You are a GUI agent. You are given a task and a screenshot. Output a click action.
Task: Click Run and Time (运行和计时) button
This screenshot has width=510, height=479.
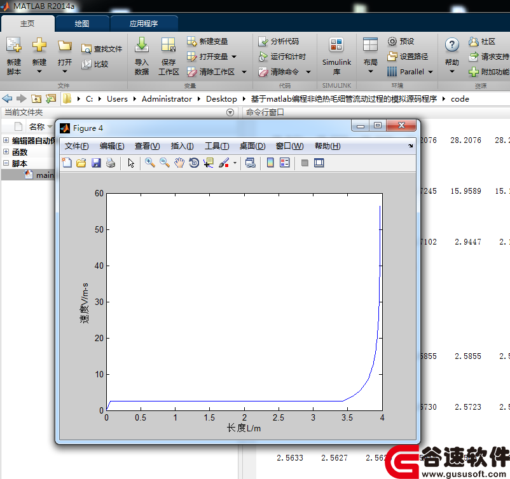[x=282, y=57]
